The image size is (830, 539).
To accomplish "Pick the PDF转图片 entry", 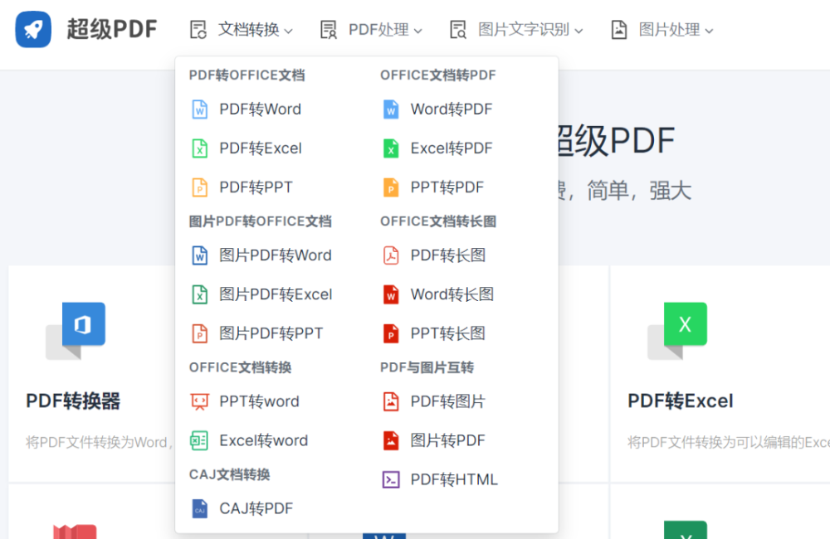I will [x=448, y=401].
